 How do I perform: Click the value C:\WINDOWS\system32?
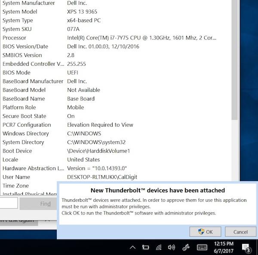tap(96, 142)
